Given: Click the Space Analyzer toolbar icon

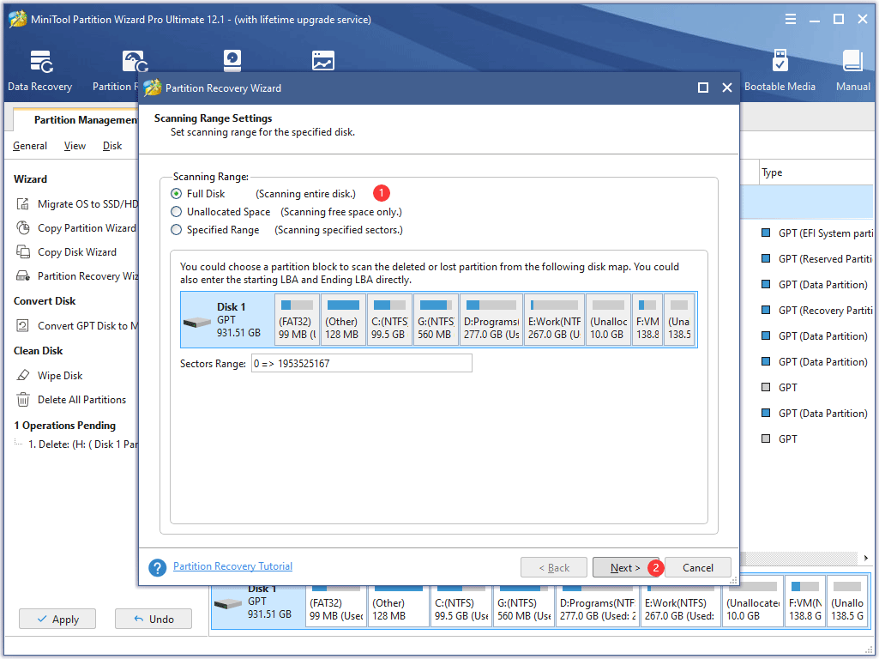Looking at the screenshot, I should pos(323,61).
